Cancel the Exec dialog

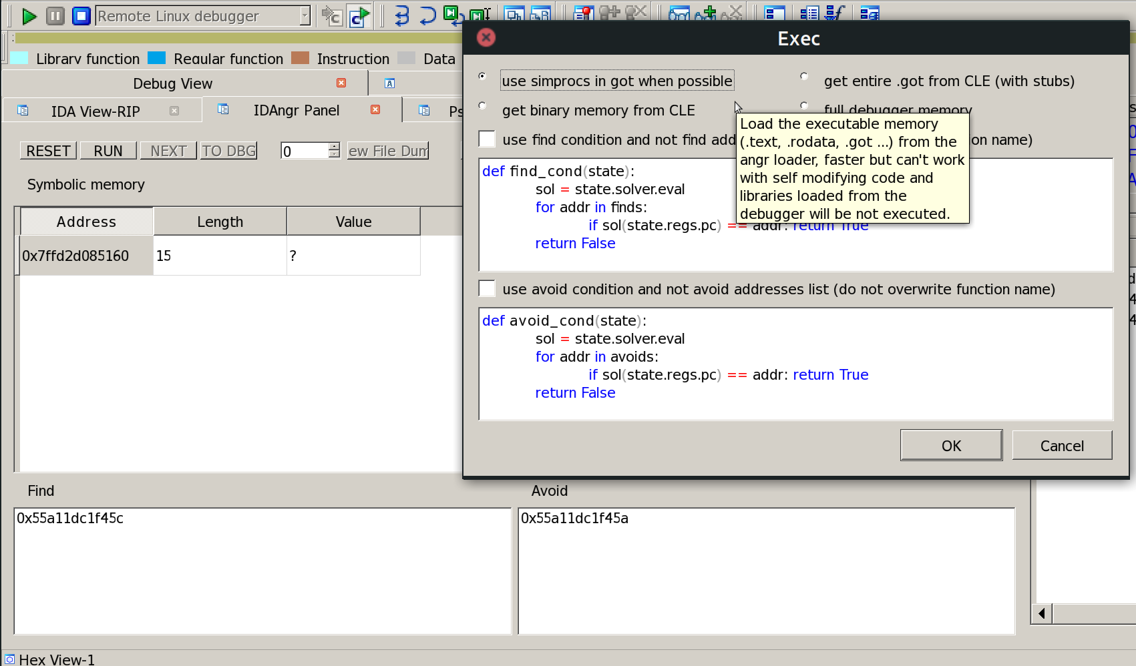[x=1062, y=445]
